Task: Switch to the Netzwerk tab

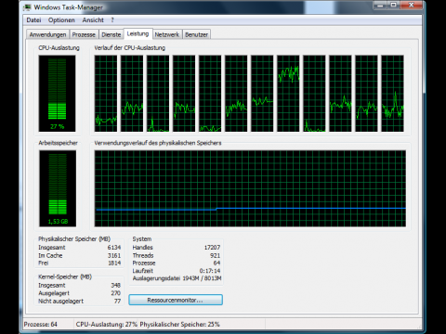Action: pos(167,34)
